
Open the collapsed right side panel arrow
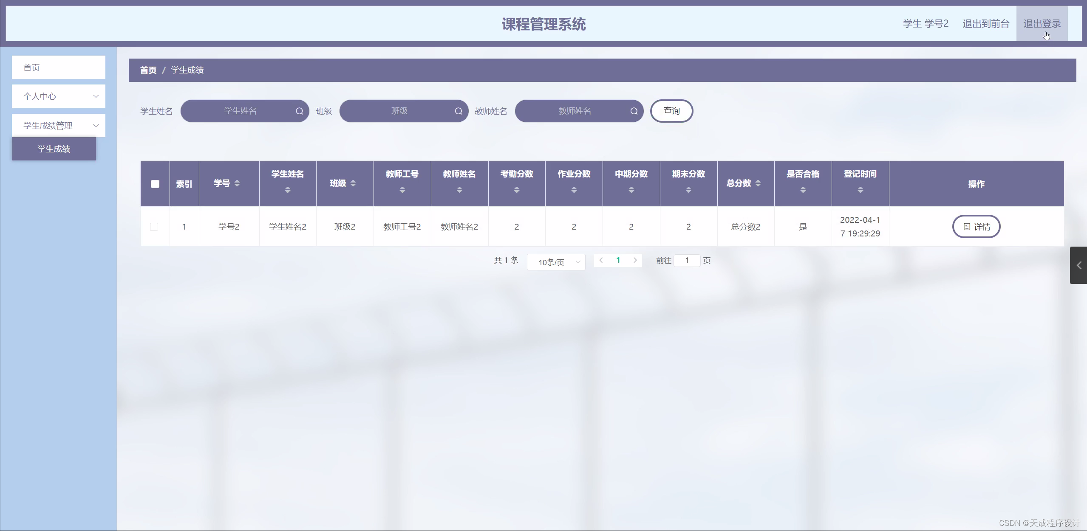1079,265
